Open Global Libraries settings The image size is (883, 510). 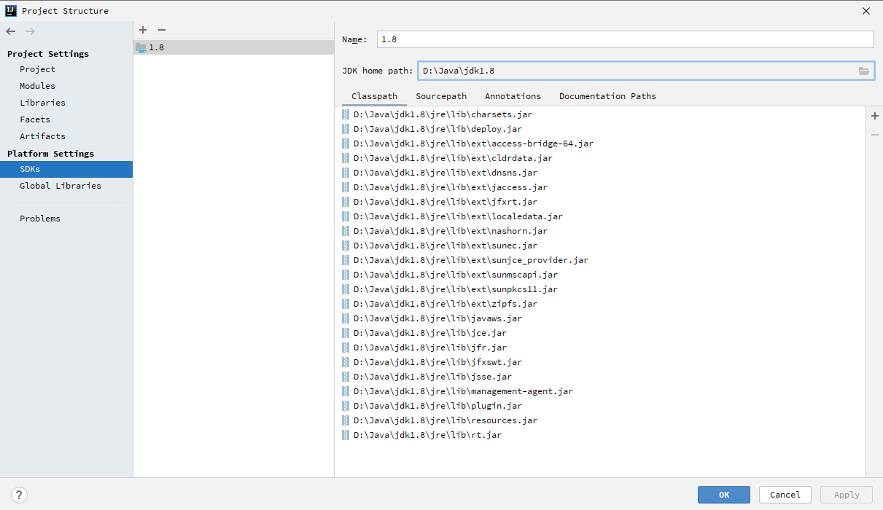click(x=61, y=186)
